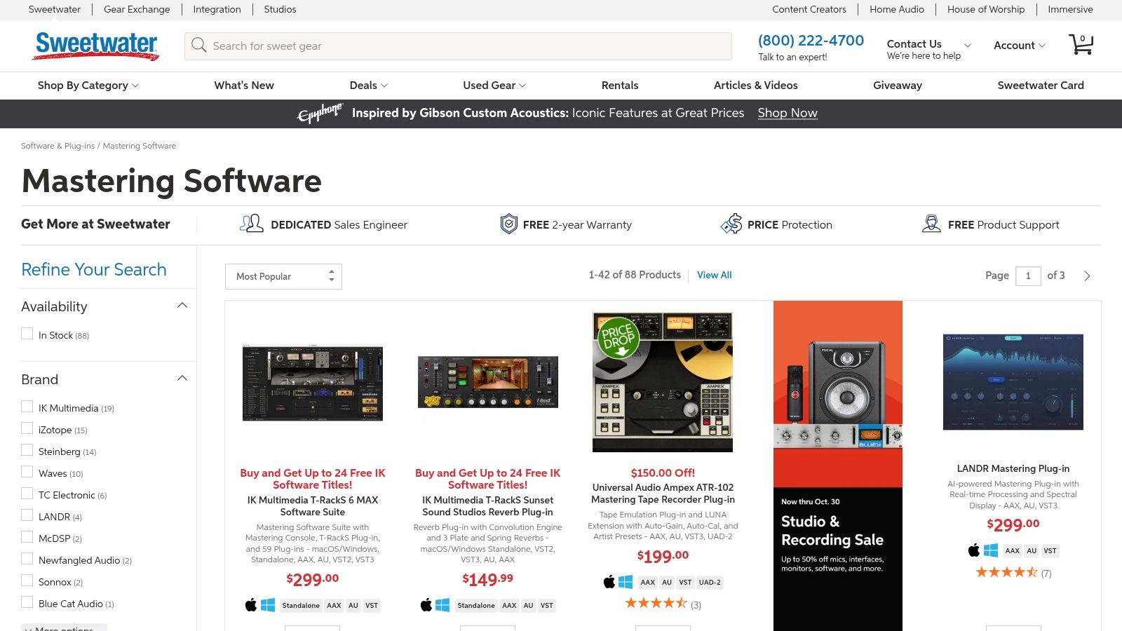
Task: Open the Account dropdown
Action: (1020, 46)
